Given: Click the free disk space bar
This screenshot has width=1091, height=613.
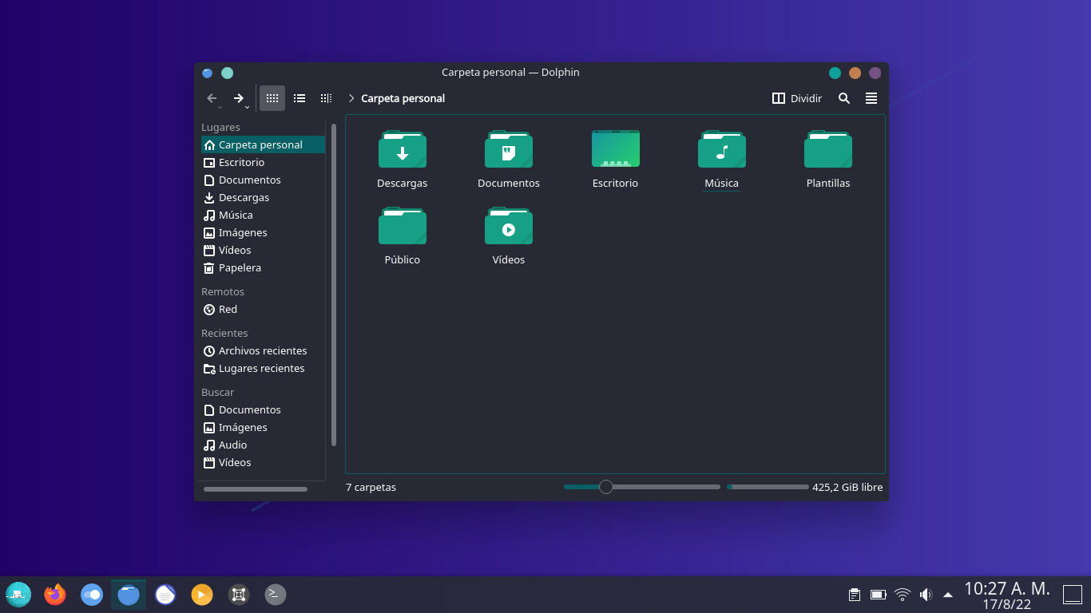Looking at the screenshot, I should (768, 487).
